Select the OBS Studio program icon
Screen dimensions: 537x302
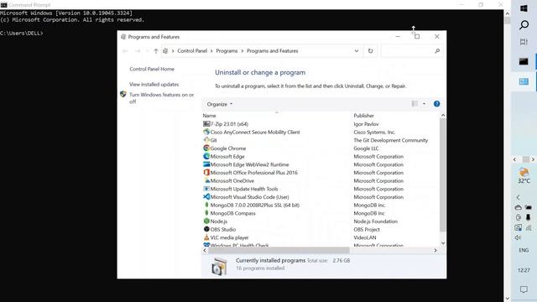point(206,229)
